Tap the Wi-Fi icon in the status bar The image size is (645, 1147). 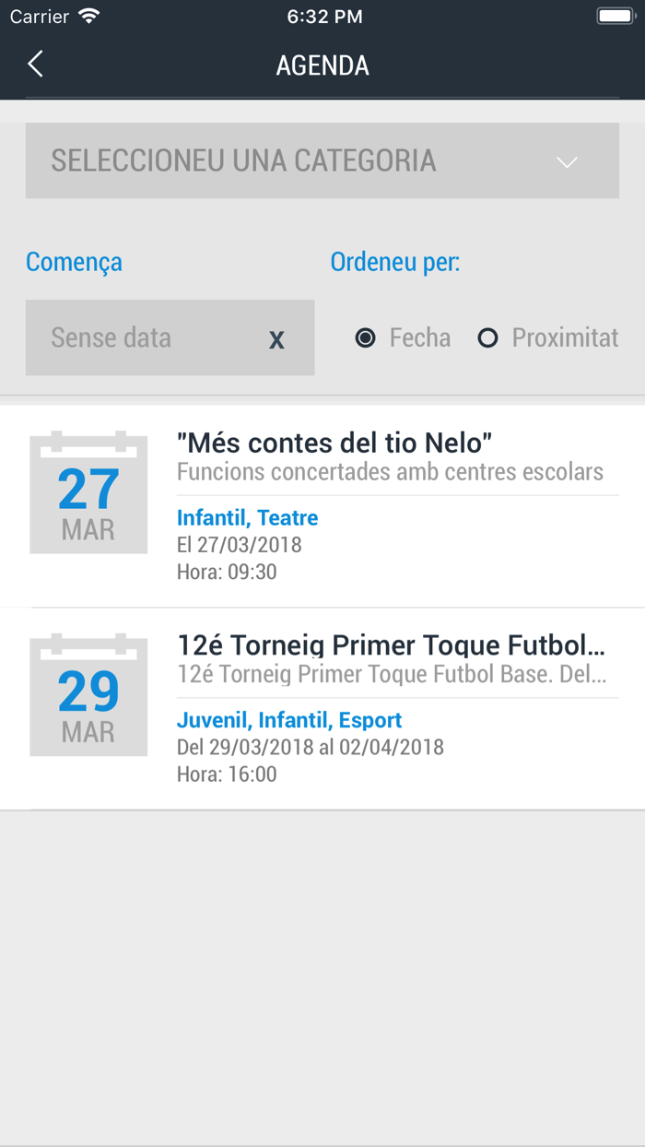tap(88, 15)
